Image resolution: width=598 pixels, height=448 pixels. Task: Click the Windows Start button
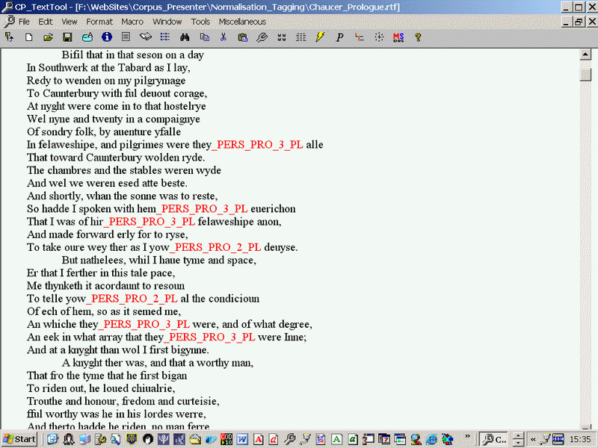[x=20, y=439]
